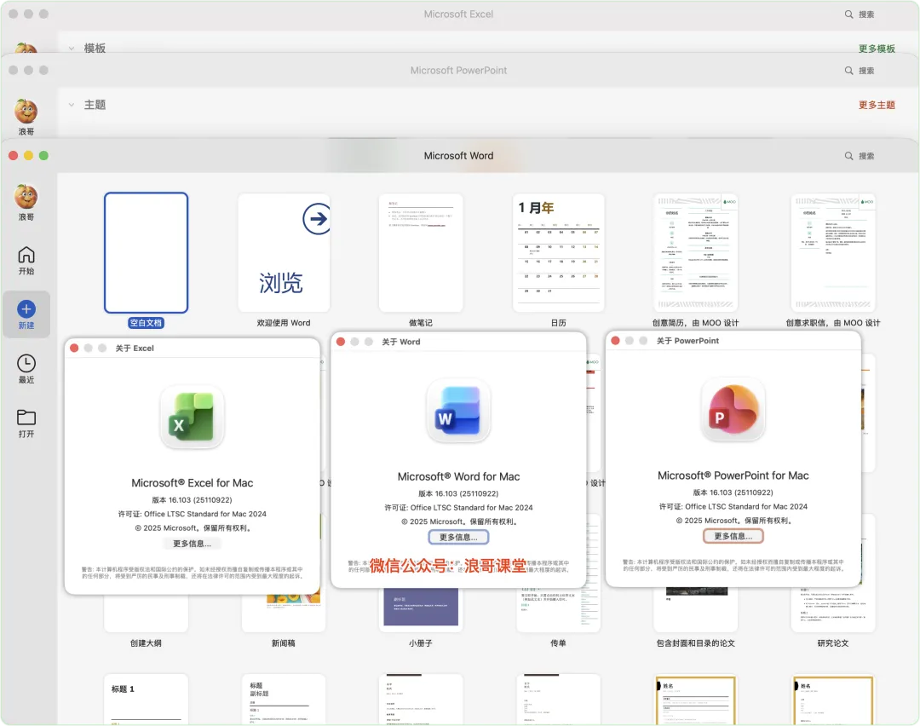Click 许可证 license text in 关于 Word dialog
Image resolution: width=920 pixels, height=726 pixels.
pyautogui.click(x=458, y=508)
